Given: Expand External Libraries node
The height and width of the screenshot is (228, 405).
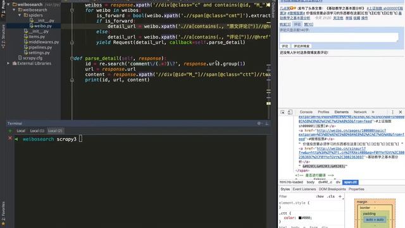Looking at the screenshot, I should 8,63.
